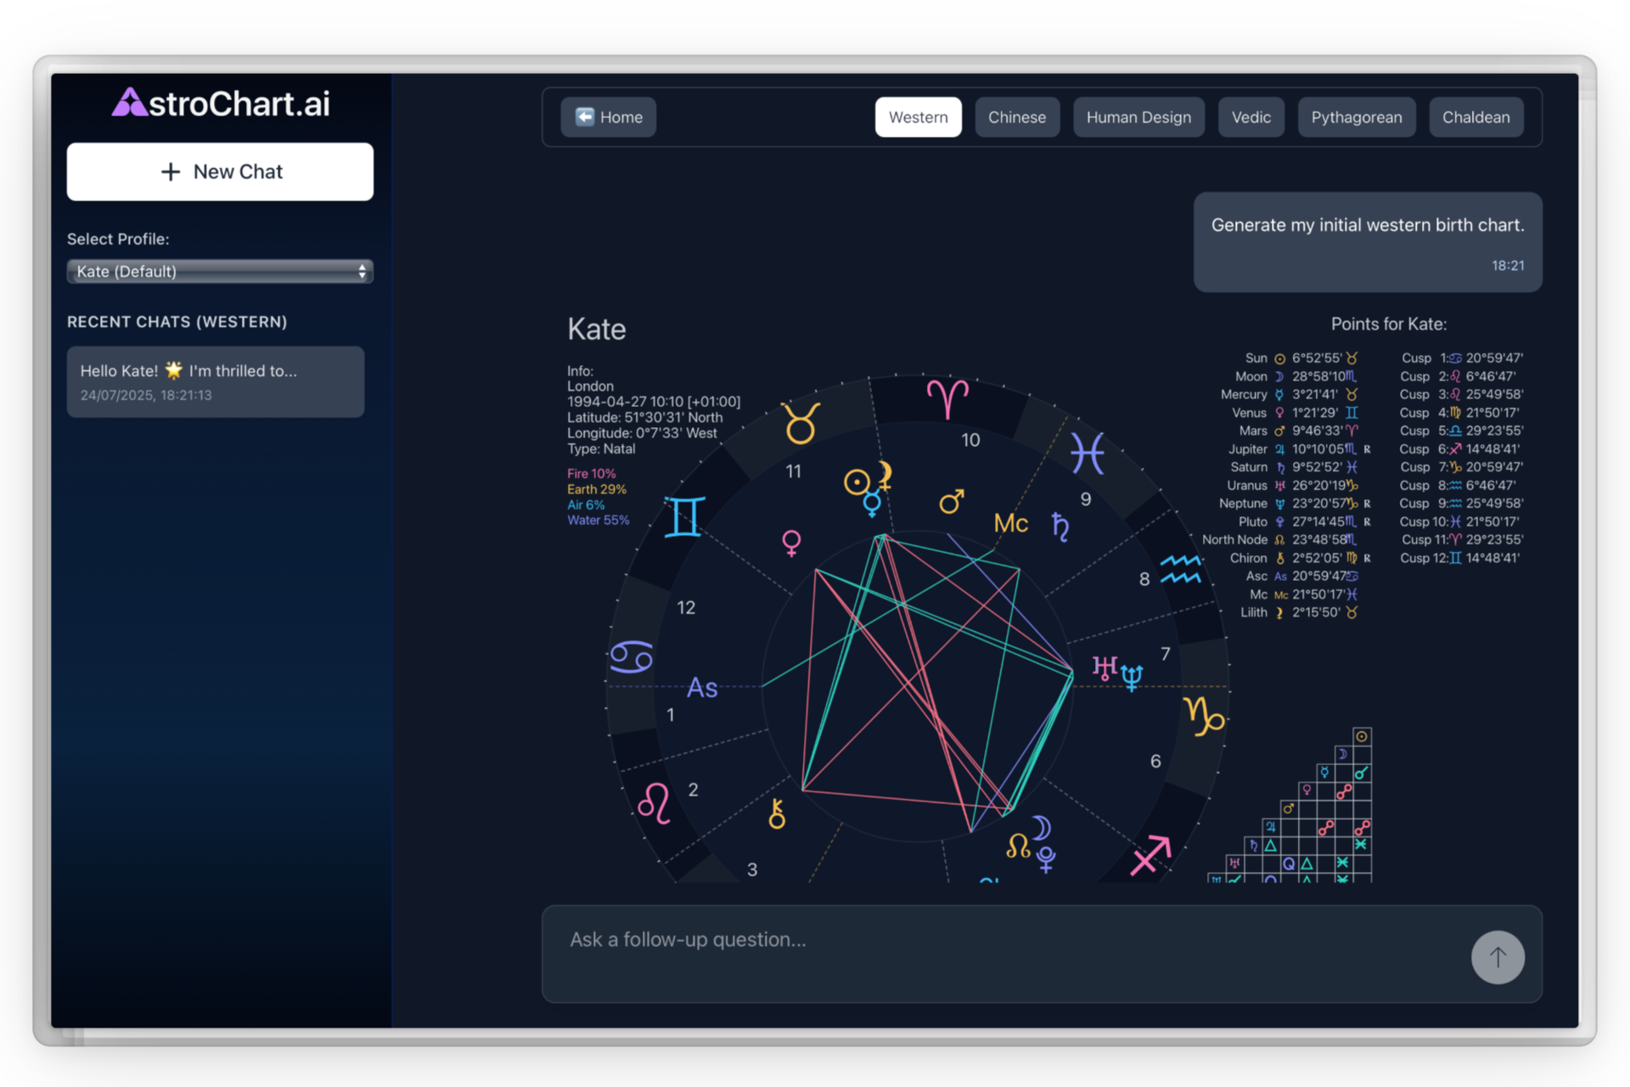This screenshot has height=1087, width=1630.
Task: Click the Taurus glyph on the wheel
Action: (x=801, y=423)
